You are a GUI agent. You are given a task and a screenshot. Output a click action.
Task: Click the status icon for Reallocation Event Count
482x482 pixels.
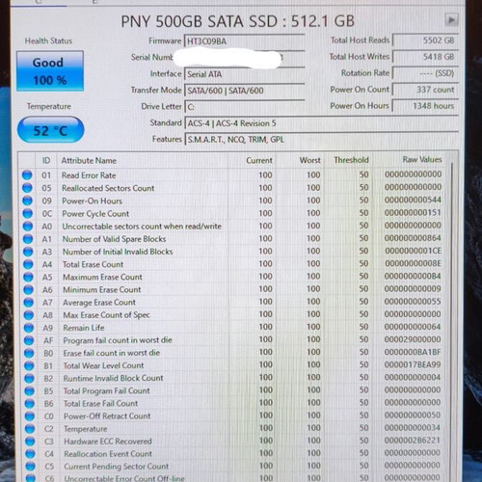pos(30,454)
